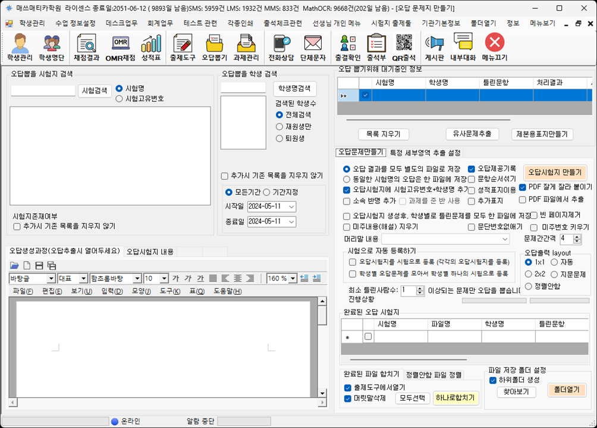Expand the 시작일 date dropdown
This screenshot has width=597, height=428.
pos(291,206)
